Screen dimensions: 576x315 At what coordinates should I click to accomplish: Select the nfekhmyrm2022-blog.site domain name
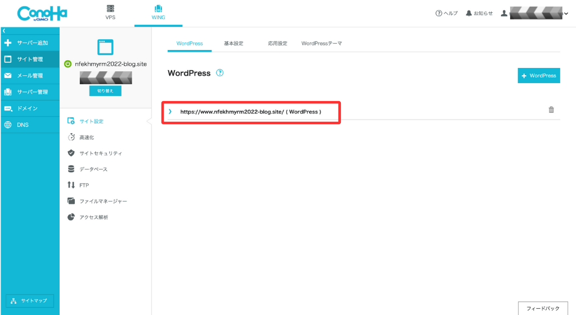[x=111, y=64]
